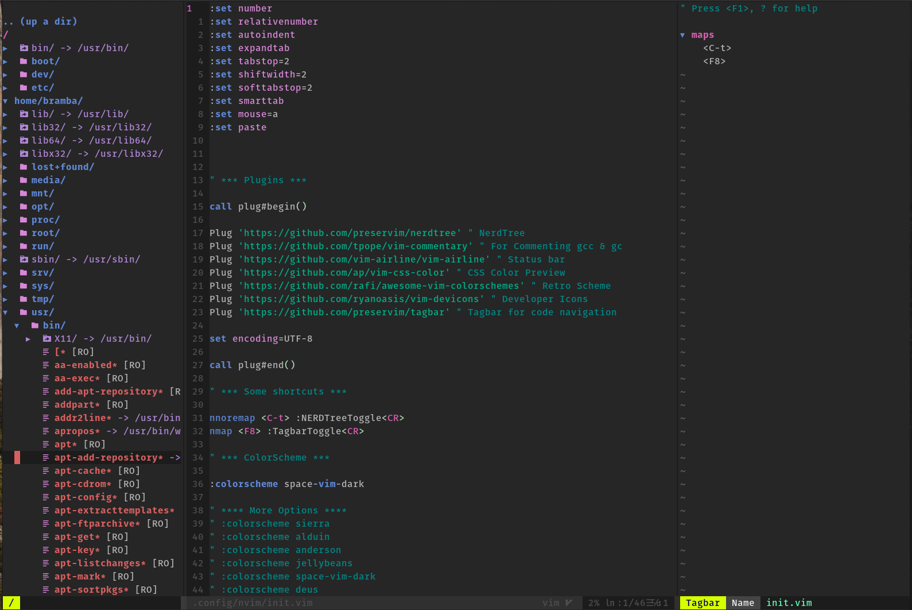Click the folder icon beside boot/

pyautogui.click(x=24, y=61)
